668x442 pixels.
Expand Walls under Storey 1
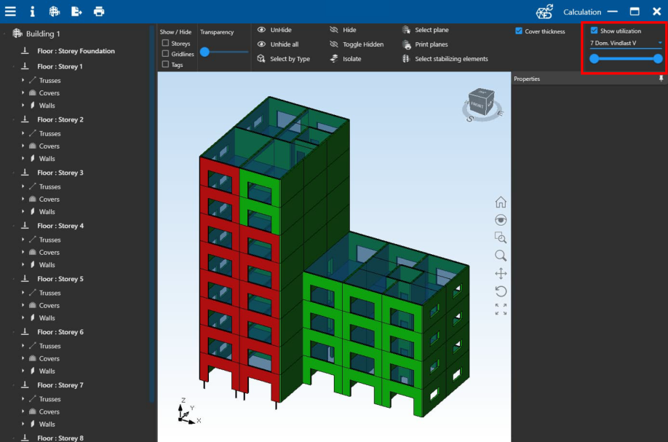click(23, 106)
